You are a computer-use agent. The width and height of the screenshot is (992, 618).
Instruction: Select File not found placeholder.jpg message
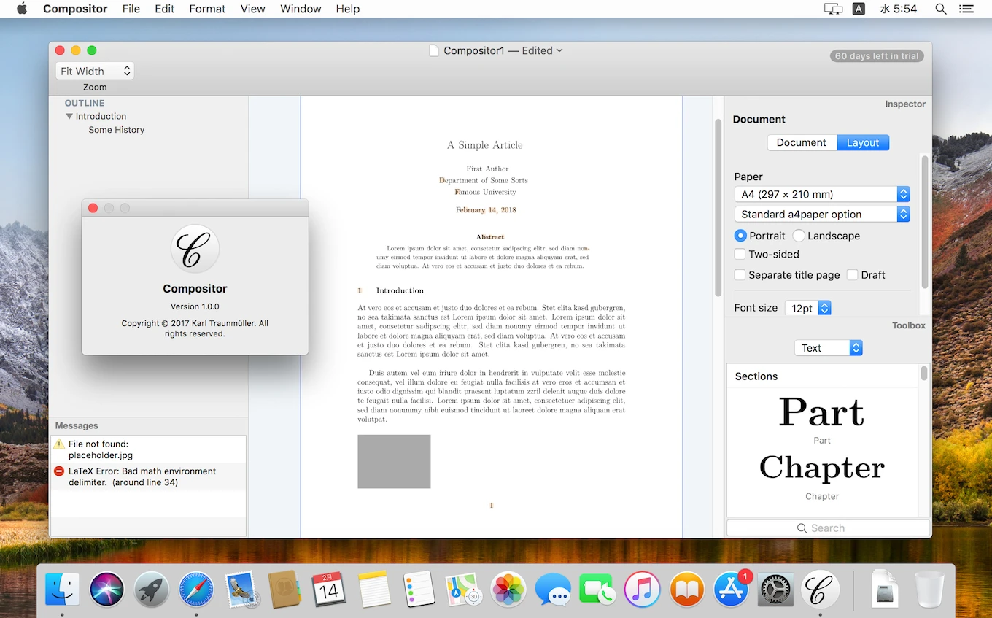point(148,449)
